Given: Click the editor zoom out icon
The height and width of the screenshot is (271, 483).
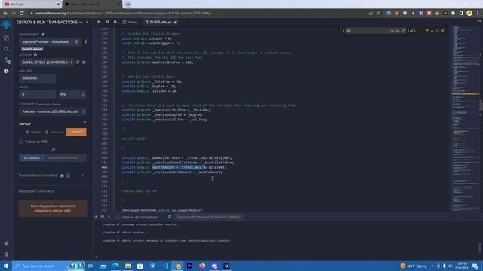Looking at the screenshot, I should (x=108, y=22).
